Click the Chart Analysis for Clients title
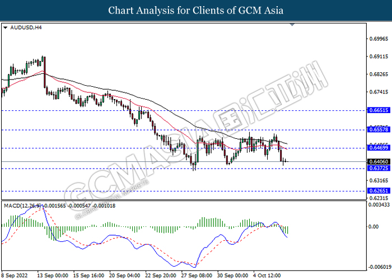The height and width of the screenshot is (280, 392). (196, 11)
